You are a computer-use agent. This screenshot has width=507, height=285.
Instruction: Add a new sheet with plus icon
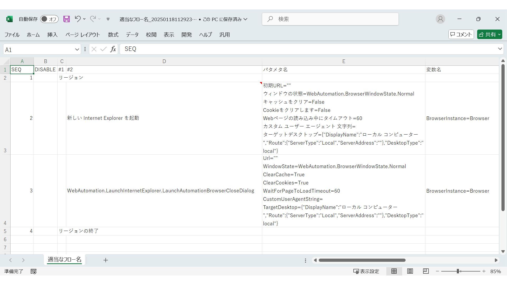(106, 260)
